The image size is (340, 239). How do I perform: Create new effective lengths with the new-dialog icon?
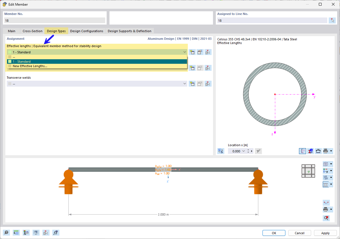click(x=192, y=52)
